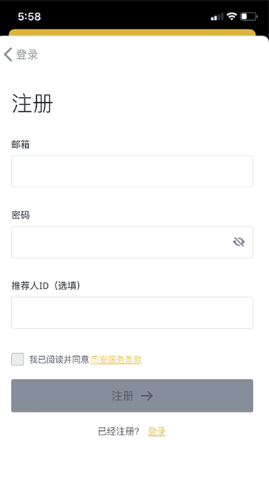
Task: Tap the battery icon in status bar
Action: click(249, 16)
